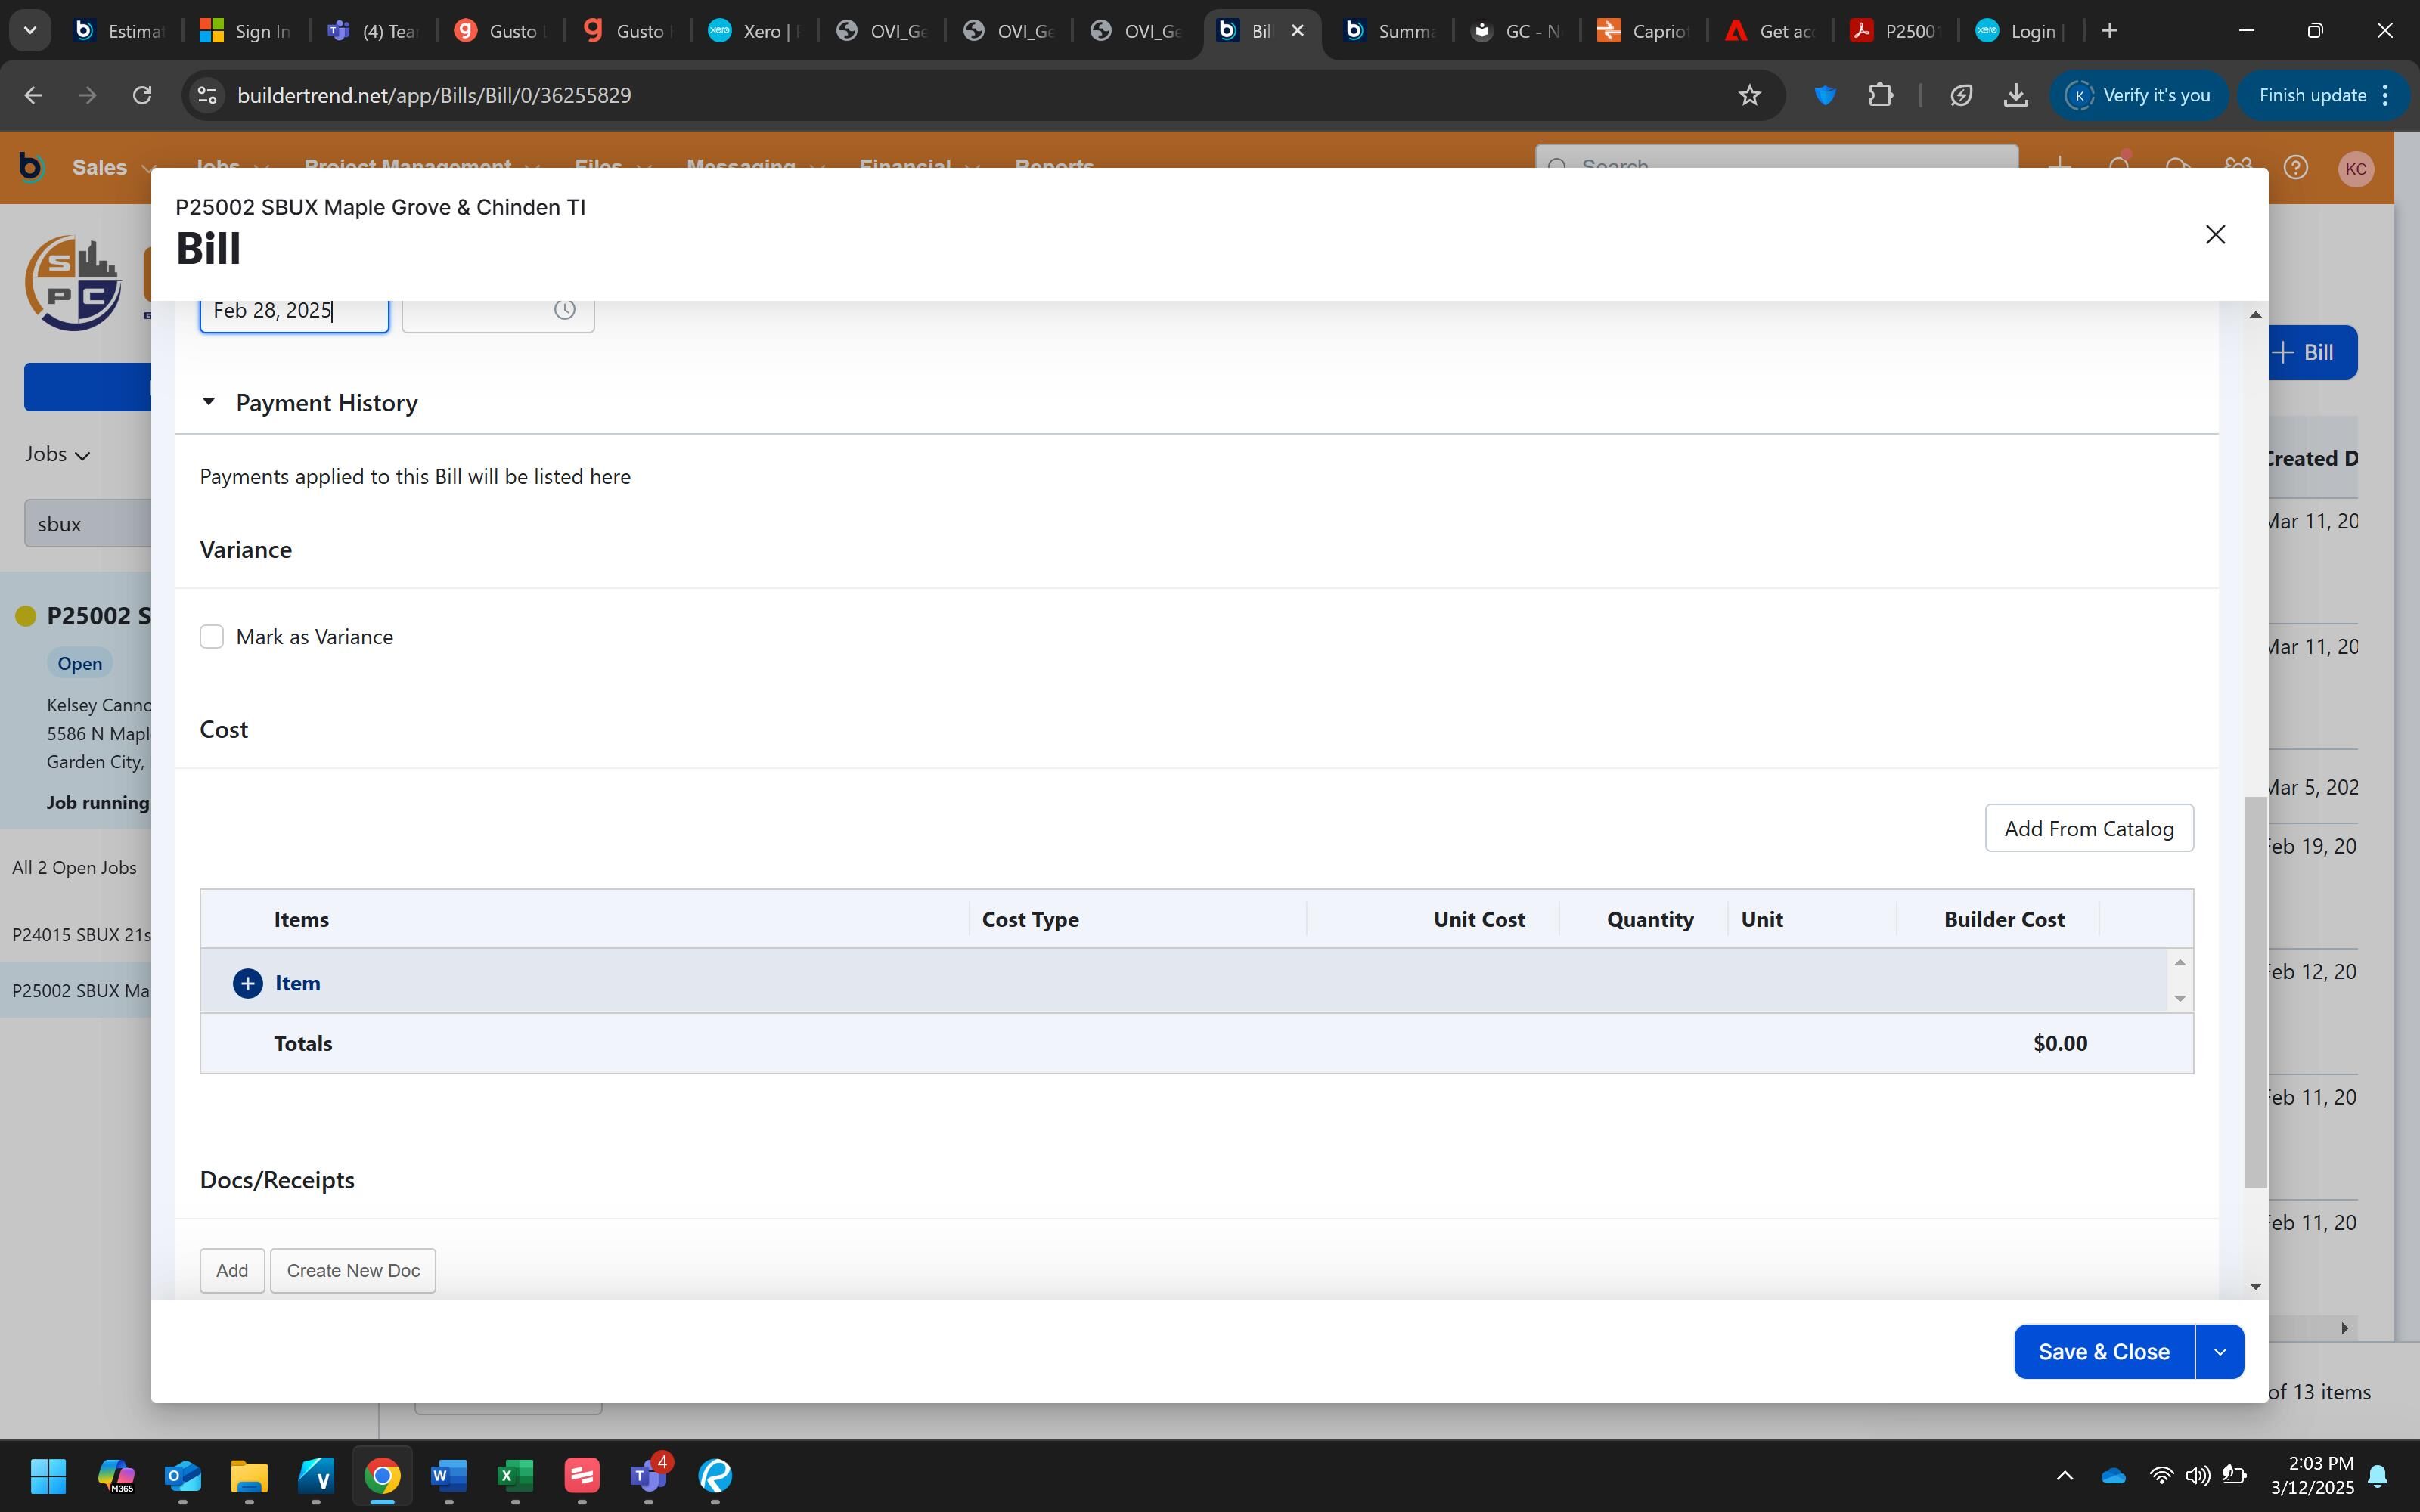Click the Create New Doc button

pyautogui.click(x=352, y=1271)
